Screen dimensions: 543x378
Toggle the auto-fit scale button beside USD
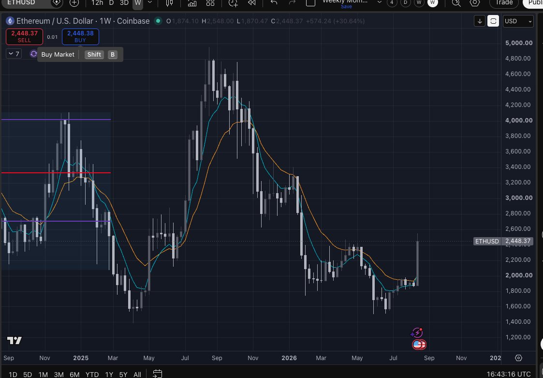tap(493, 21)
